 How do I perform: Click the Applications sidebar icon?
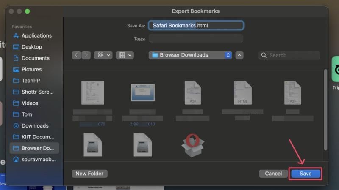(x=16, y=35)
